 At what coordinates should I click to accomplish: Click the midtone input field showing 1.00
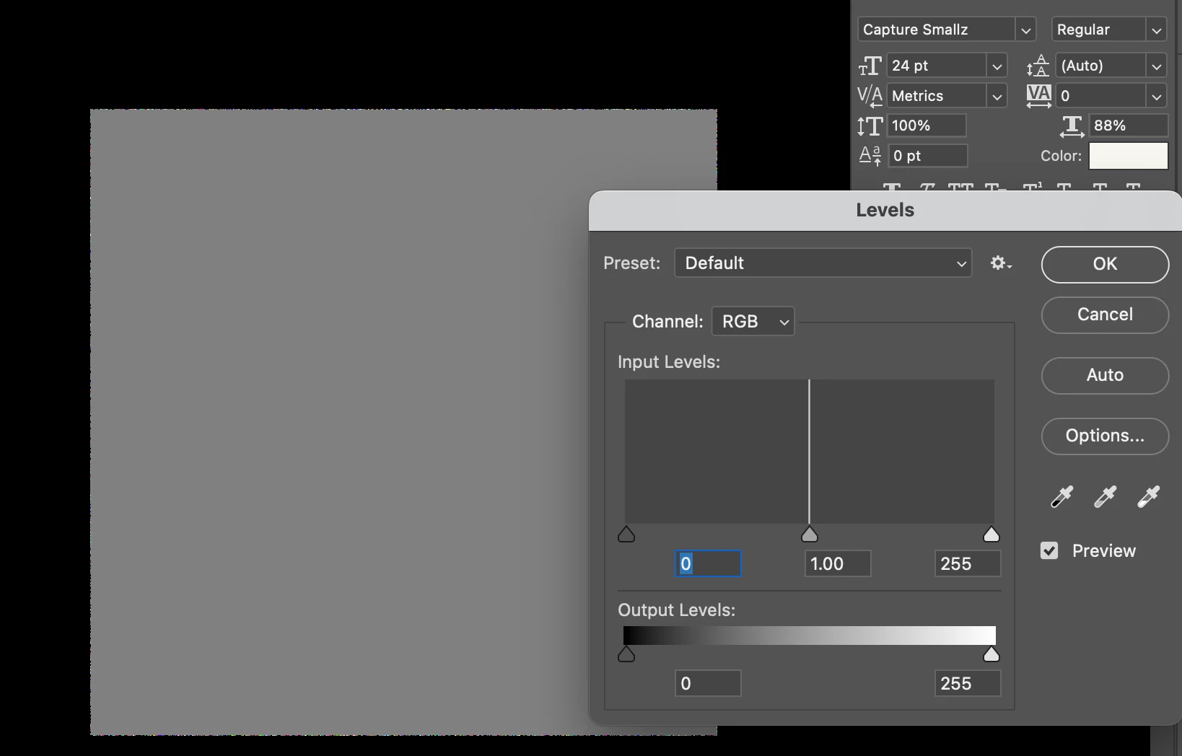pyautogui.click(x=838, y=564)
